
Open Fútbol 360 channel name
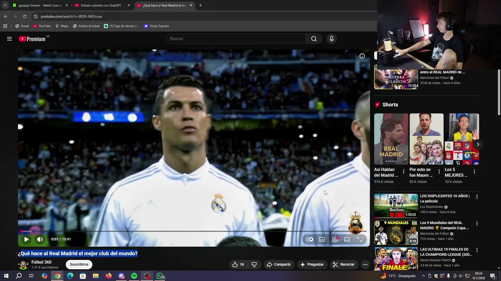(x=41, y=262)
